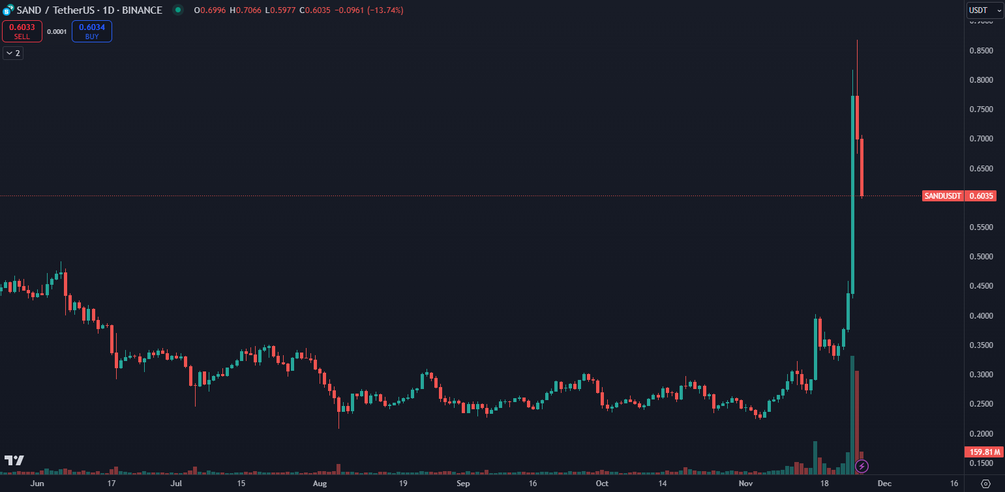This screenshot has height=492, width=1005.
Task: Click the open value O0.6996
Action: [210, 10]
